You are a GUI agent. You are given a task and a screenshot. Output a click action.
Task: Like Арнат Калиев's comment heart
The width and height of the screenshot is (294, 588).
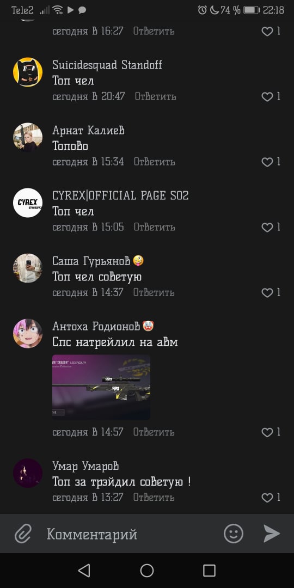click(x=267, y=162)
